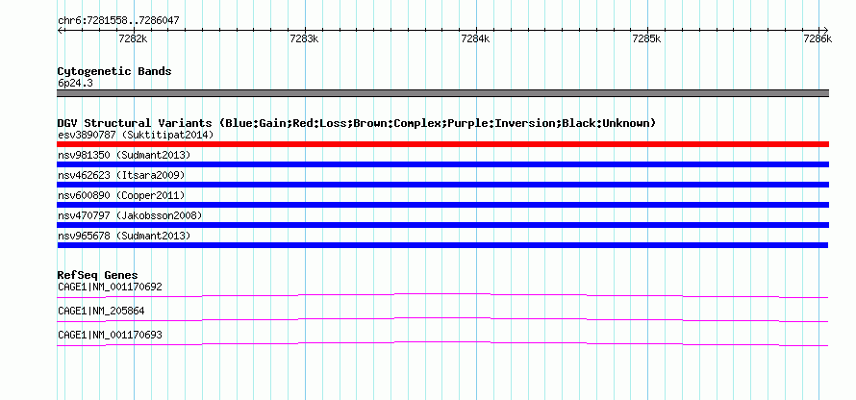Viewport: 856px width, 400px height.
Task: Click the right arrow end of the ruler
Action: 826,30
